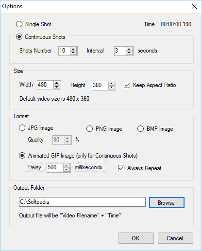Choose BMP Image format

(140, 129)
